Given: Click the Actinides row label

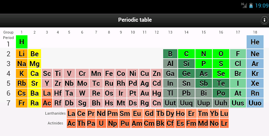Looking at the screenshot, I should coord(56,123).
